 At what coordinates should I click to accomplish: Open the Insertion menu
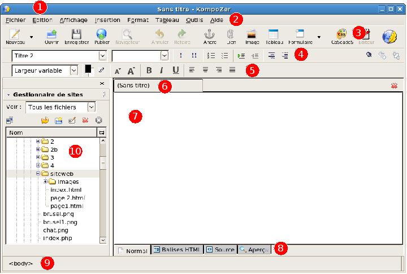107,20
